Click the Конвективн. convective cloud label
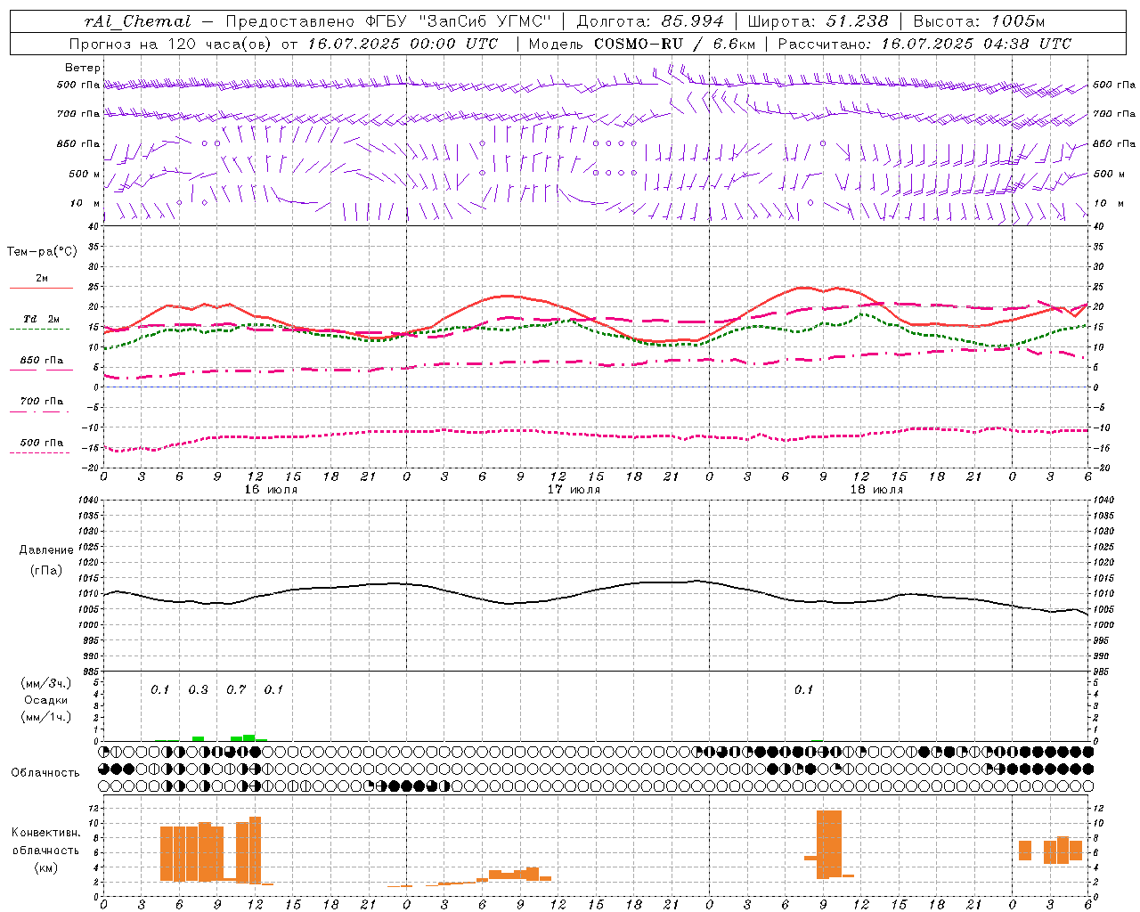1140x912 pixels. point(45,833)
